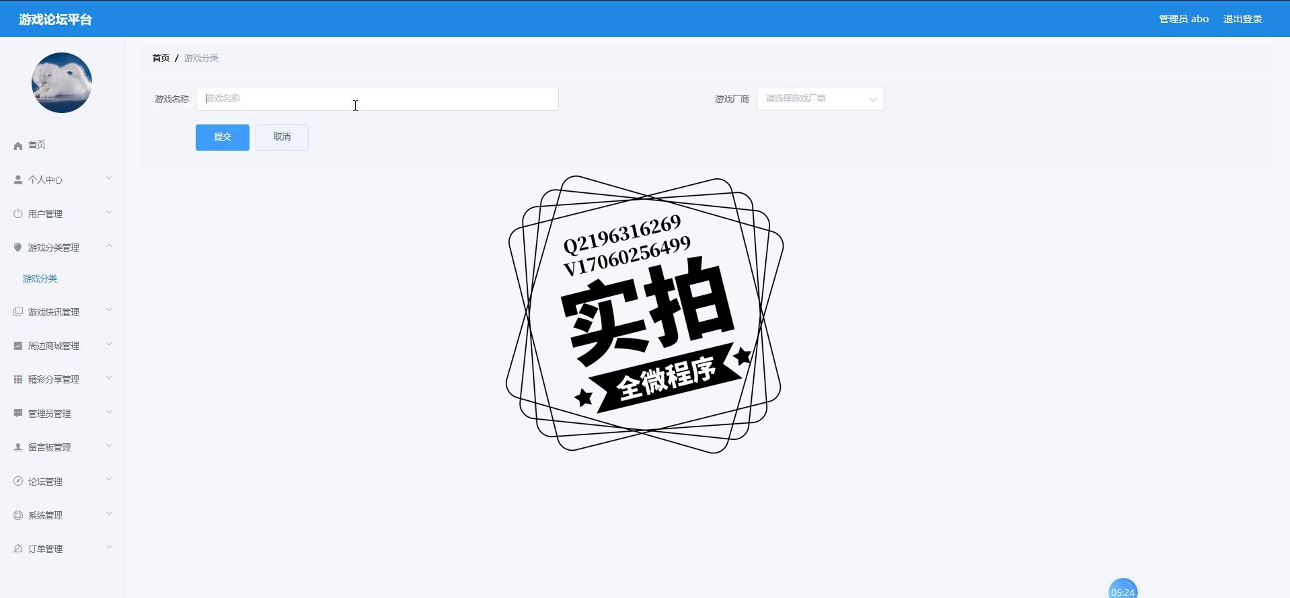Click the person icon for 个人中心

pyautogui.click(x=18, y=180)
